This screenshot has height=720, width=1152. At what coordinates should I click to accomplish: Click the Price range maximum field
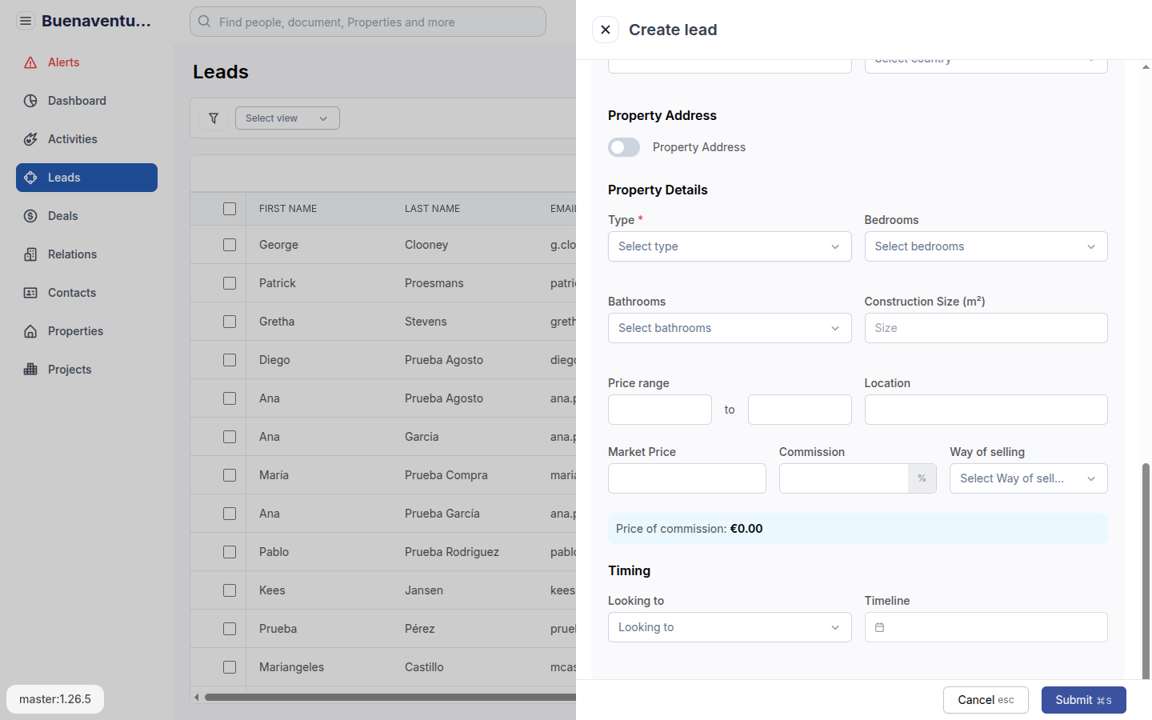800,410
